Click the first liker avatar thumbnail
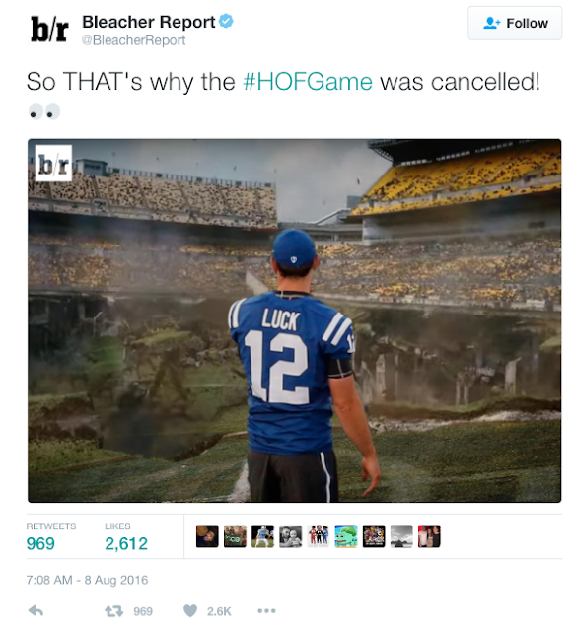Screen dimensions: 574x631 click(207, 536)
